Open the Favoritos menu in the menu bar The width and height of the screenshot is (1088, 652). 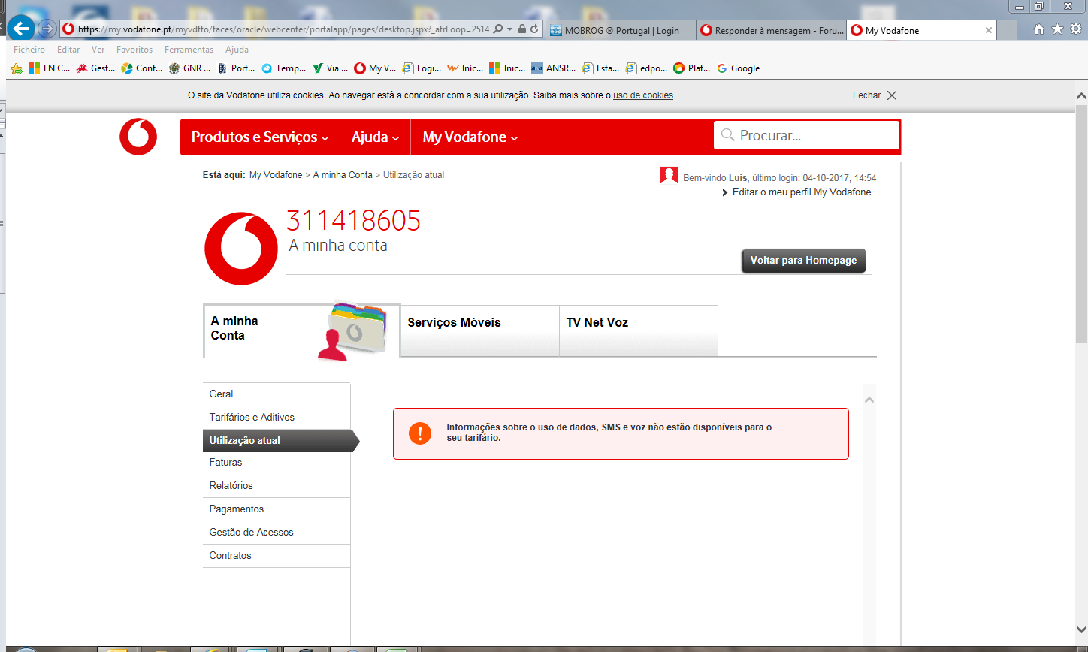coord(134,50)
